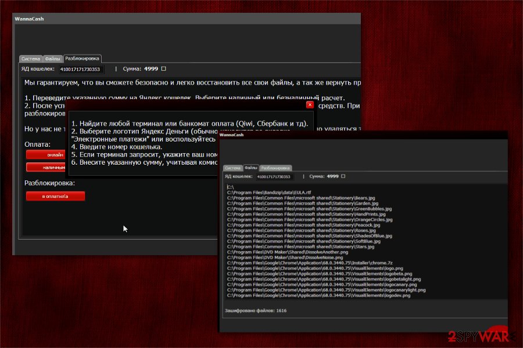The width and height of the screenshot is (523, 348).
Task: Select the Stationery\GreenBubbles.jpg file row
Action: (x=309, y=209)
